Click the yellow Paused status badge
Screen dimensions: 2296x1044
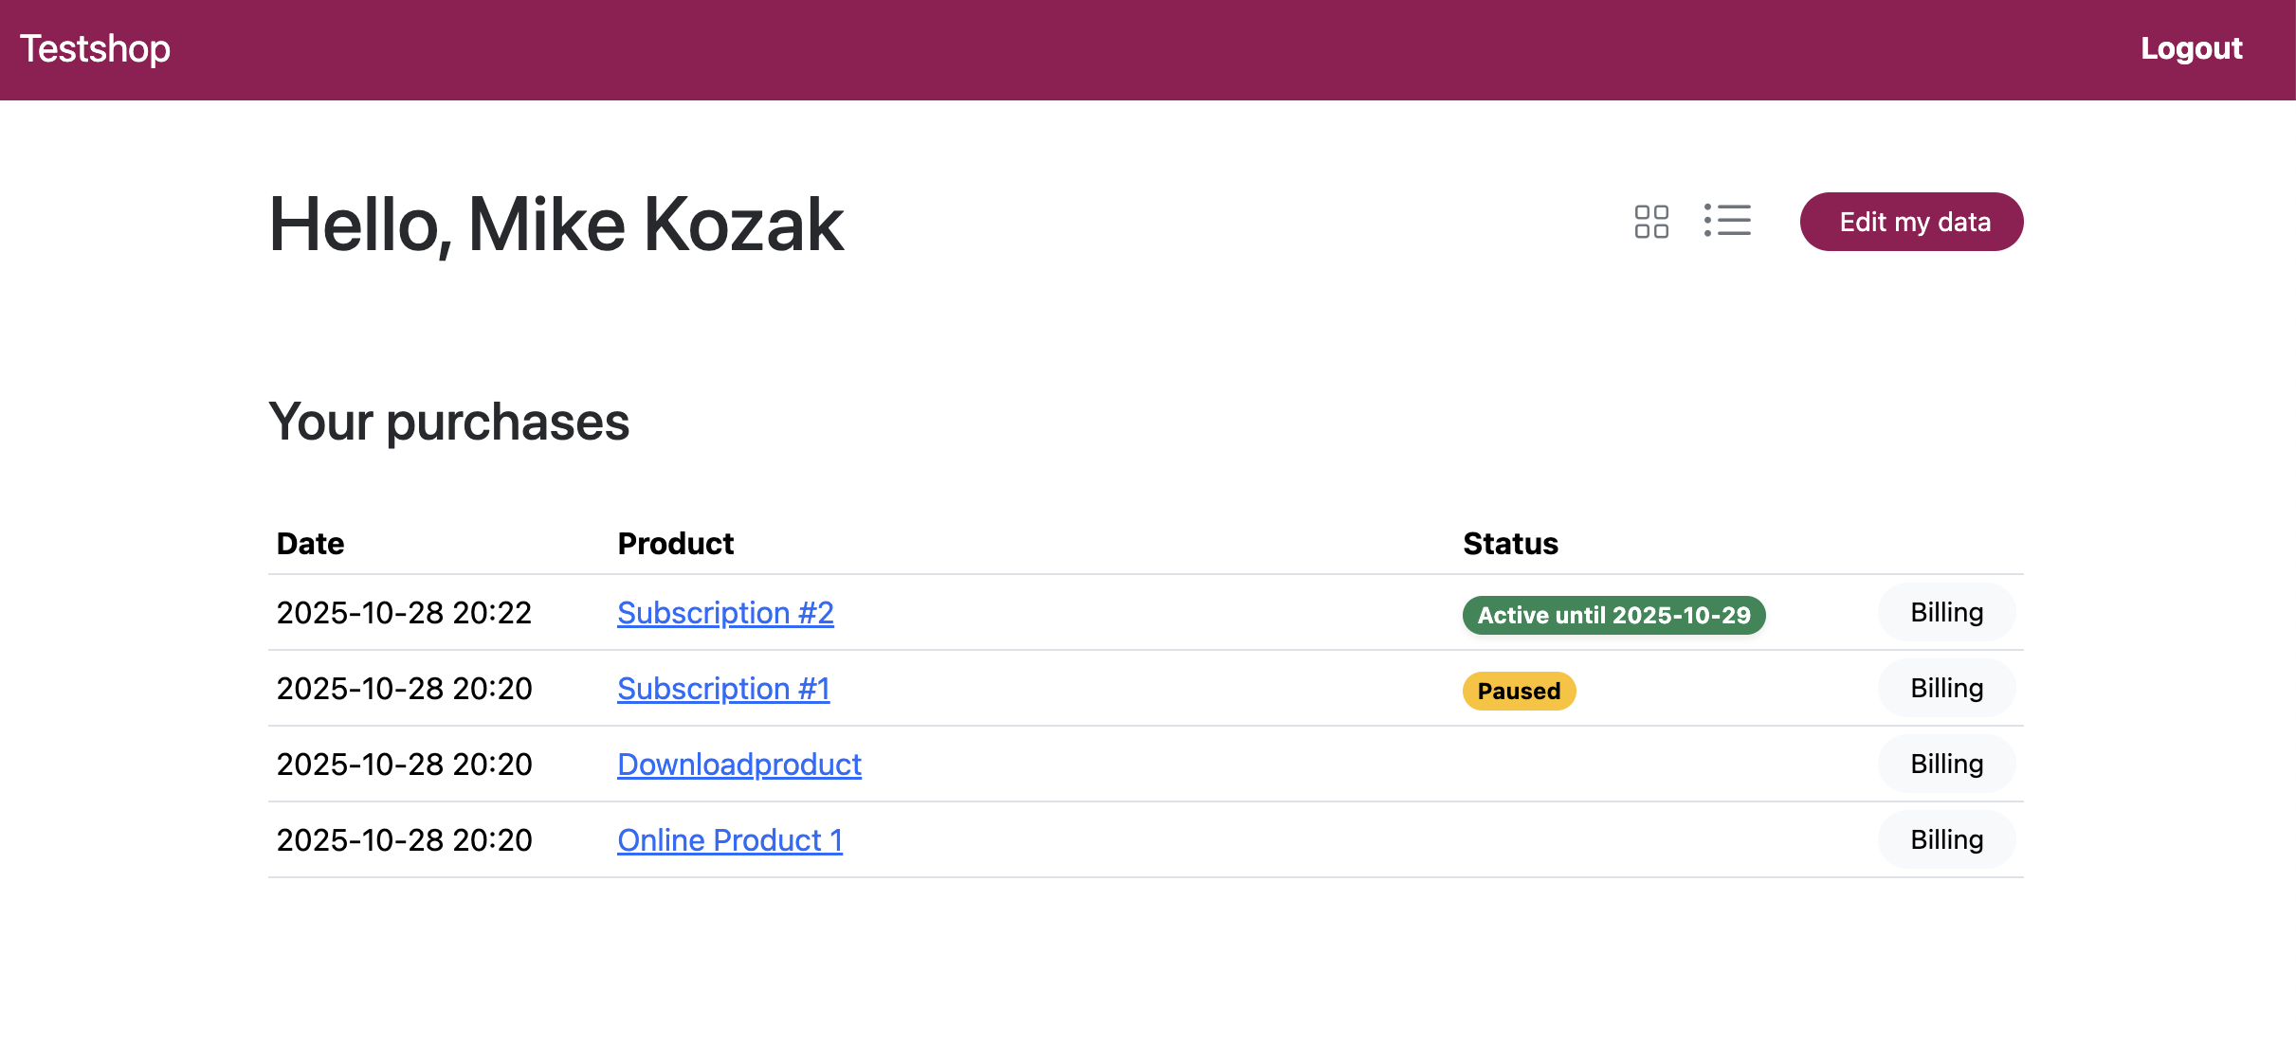click(1519, 692)
